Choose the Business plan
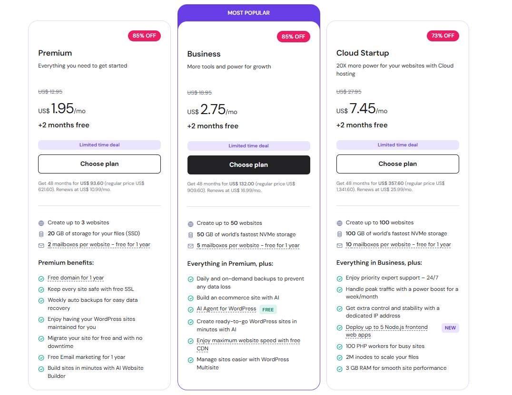 point(248,165)
